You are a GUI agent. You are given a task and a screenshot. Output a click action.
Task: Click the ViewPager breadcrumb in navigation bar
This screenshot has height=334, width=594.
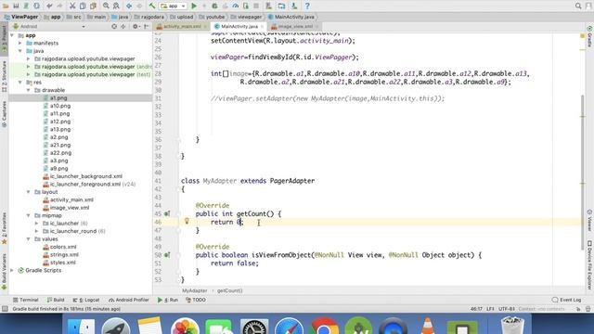tap(21, 17)
